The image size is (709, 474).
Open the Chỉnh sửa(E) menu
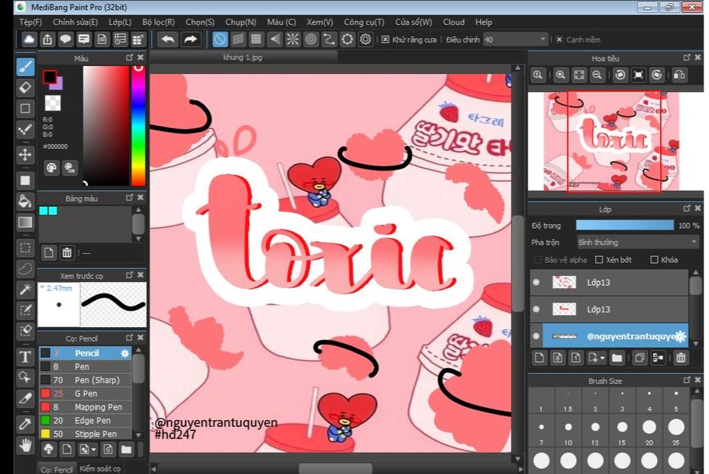(x=75, y=22)
